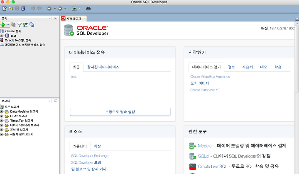Select the TimesTen 보고서 folder icon
Viewport: 299px width, 174px height.
(x=7, y=121)
